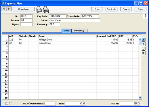Show flip A columns
This screenshot has height=107, width=149.
pos(143,40)
